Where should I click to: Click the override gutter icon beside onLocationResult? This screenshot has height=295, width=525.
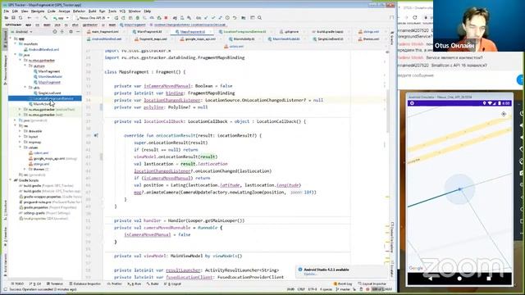pos(96,135)
